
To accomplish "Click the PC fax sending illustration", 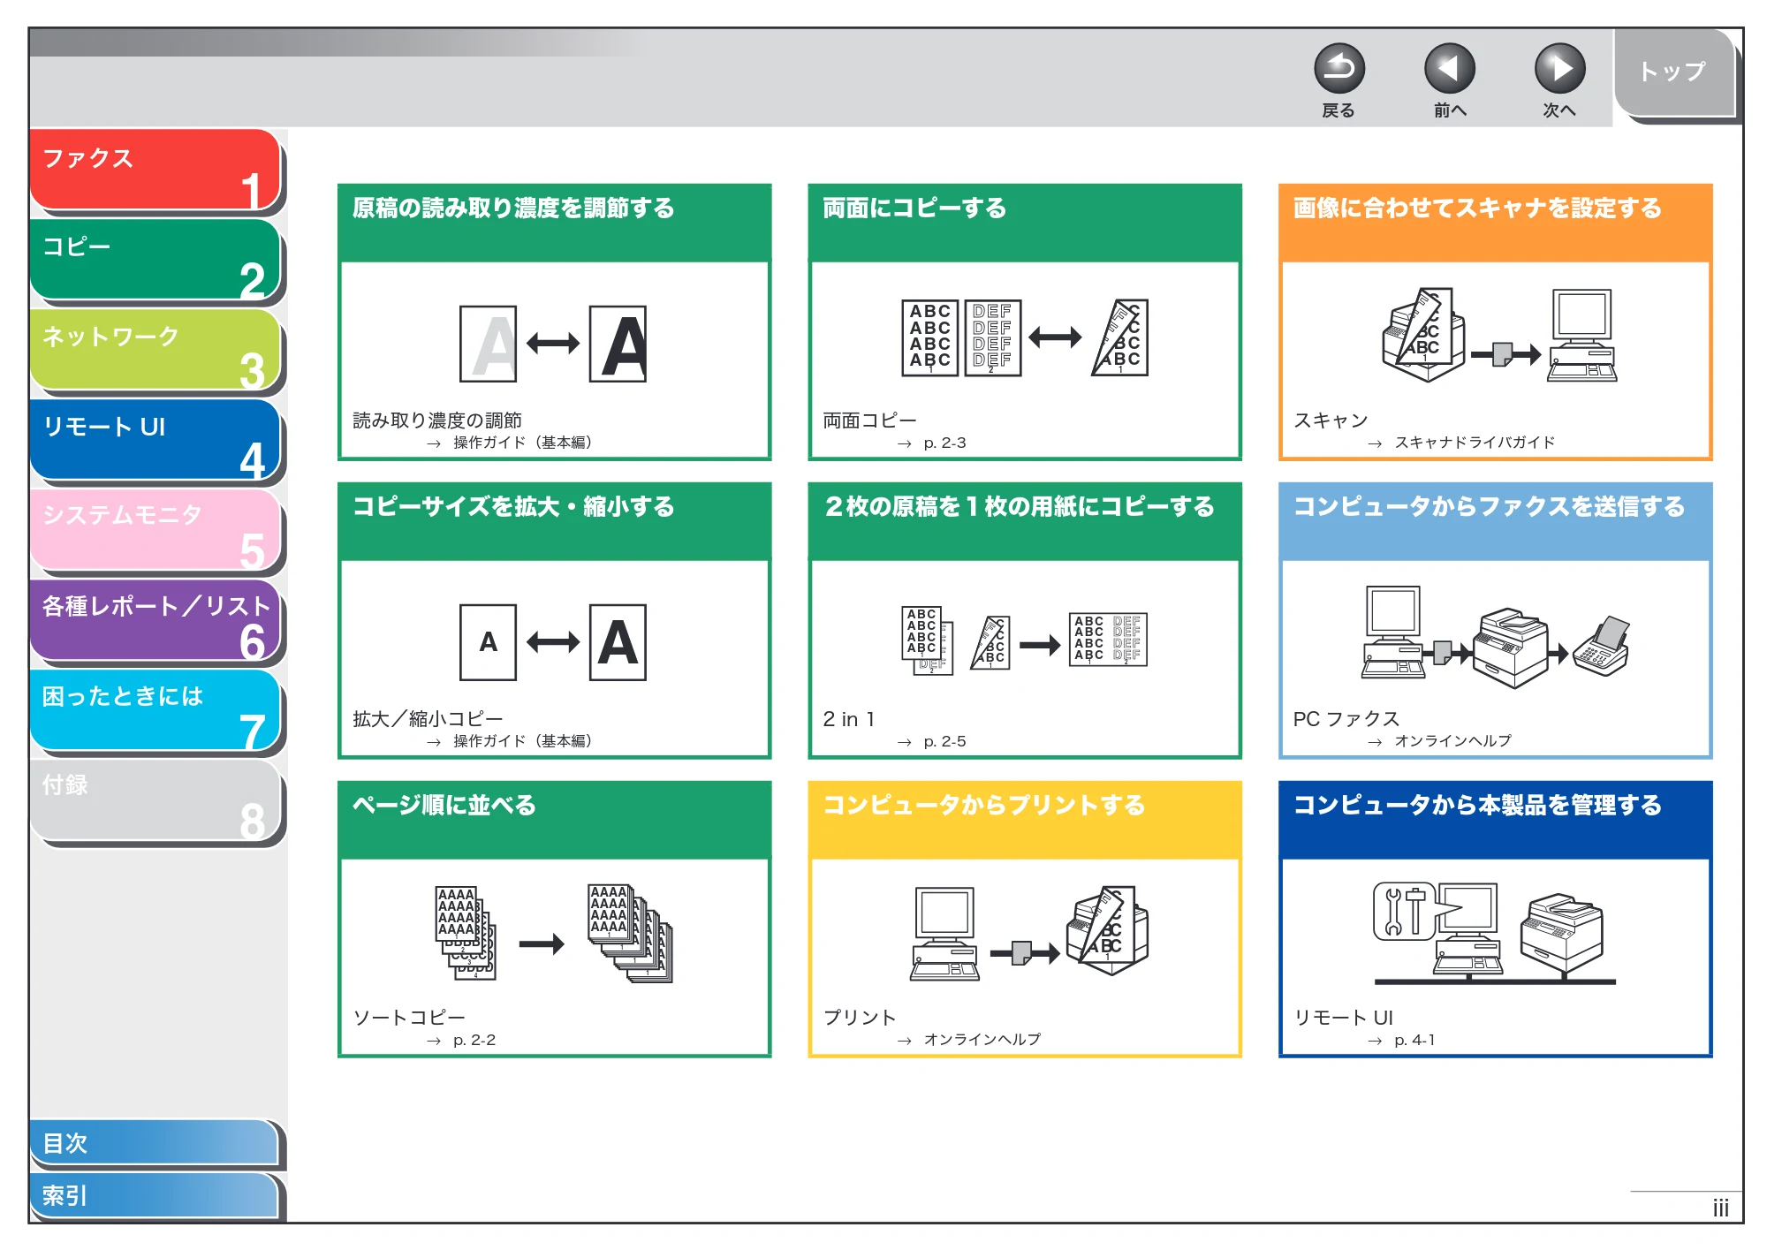I will pos(1496,638).
